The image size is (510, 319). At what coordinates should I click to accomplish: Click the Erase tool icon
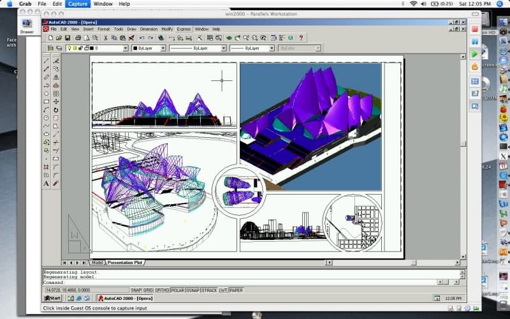coord(56,61)
